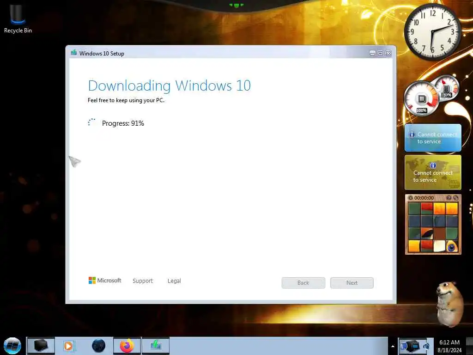
Task: Maximize the Windows 10 Setup window
Action: 381,54
